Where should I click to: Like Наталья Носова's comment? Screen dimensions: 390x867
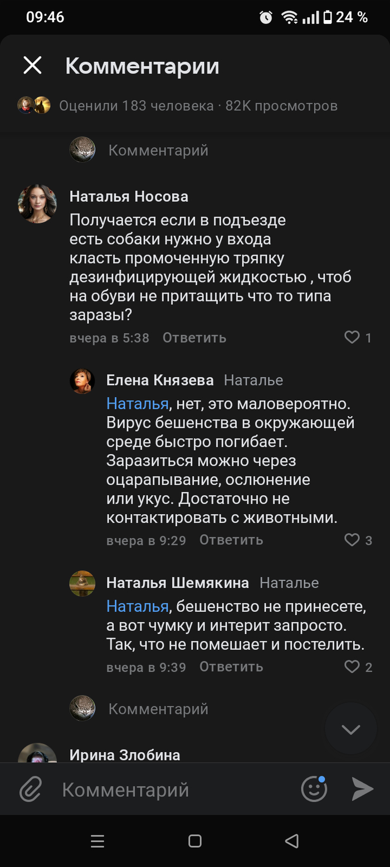352,337
